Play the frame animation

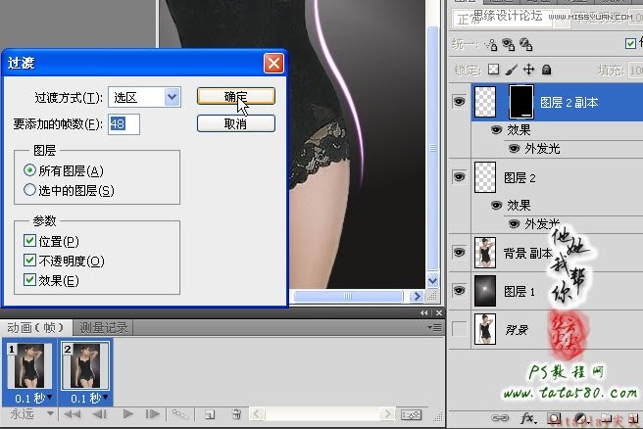127,415
